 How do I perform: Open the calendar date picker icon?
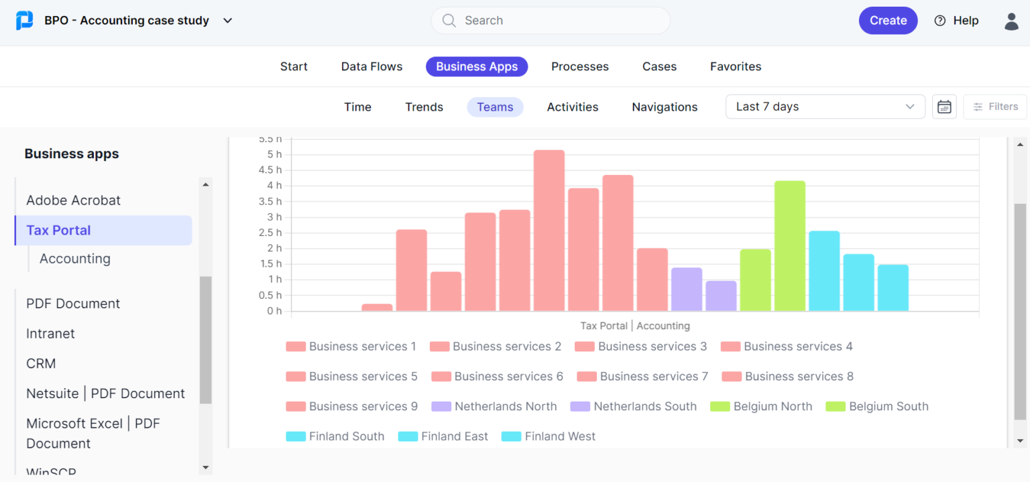coord(944,107)
